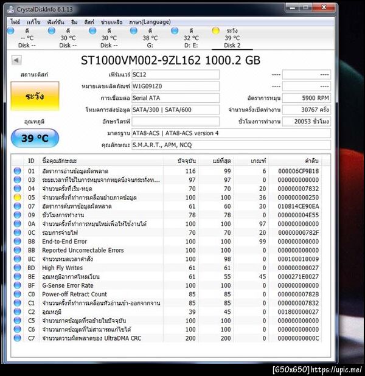
Task: Click the blue status icon of attribute C1
Action: click(x=17, y=303)
